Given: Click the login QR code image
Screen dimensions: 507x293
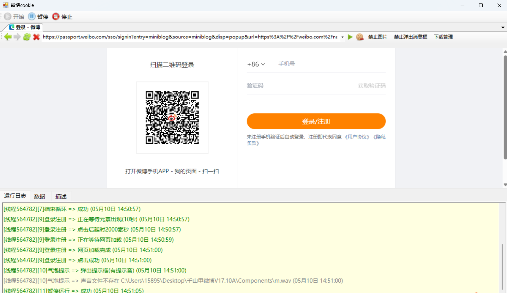Looking at the screenshot, I should tap(172, 118).
